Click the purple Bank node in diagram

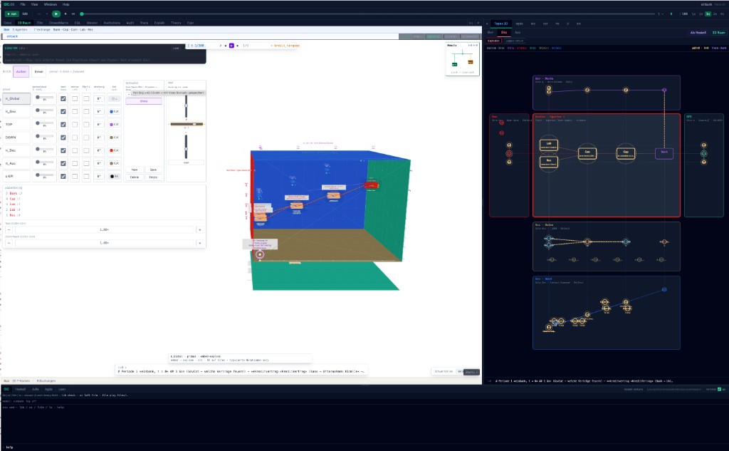(664, 152)
